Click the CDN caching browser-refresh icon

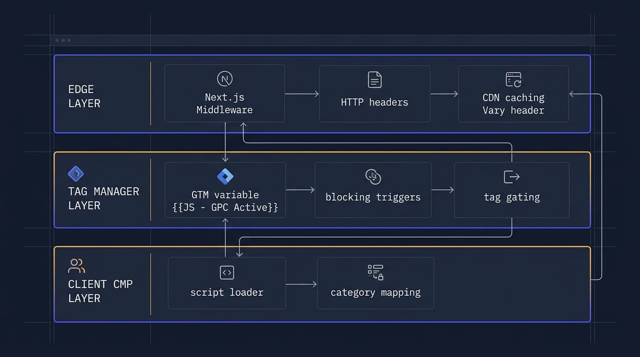tap(513, 79)
